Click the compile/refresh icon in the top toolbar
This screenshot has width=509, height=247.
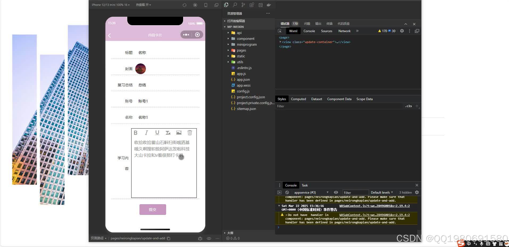click(184, 5)
